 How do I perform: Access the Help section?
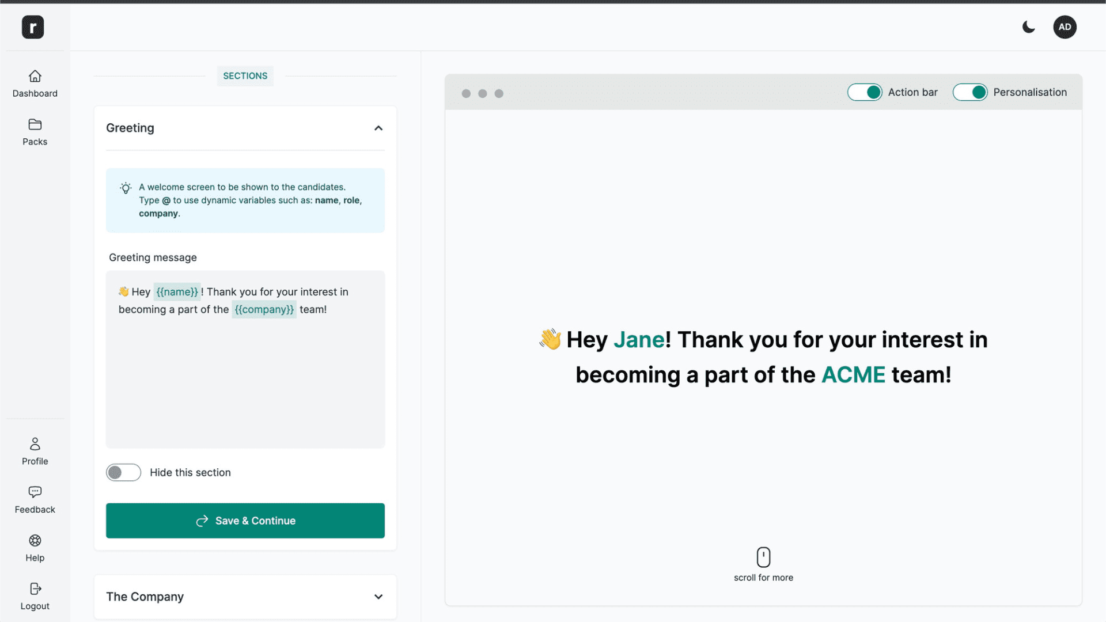tap(35, 547)
